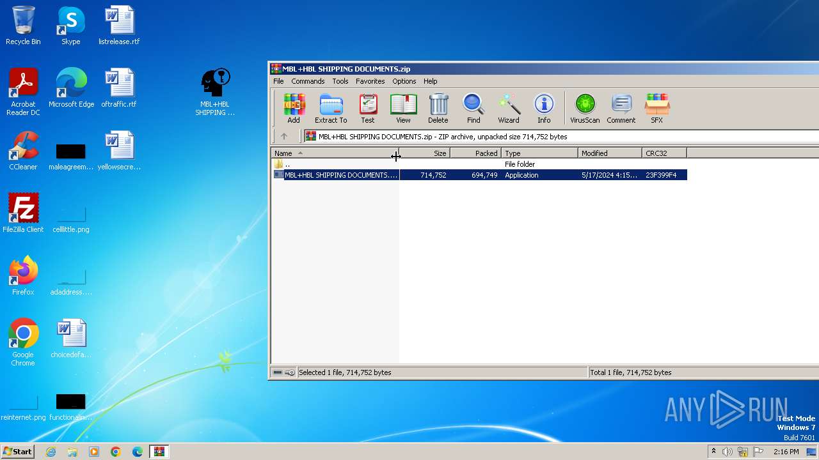Open the Help menu
Viewport: 819px width, 460px height.
tap(431, 81)
